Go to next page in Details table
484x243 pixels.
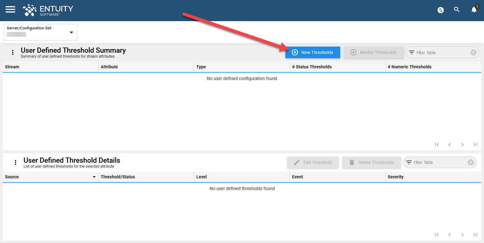(x=463, y=235)
